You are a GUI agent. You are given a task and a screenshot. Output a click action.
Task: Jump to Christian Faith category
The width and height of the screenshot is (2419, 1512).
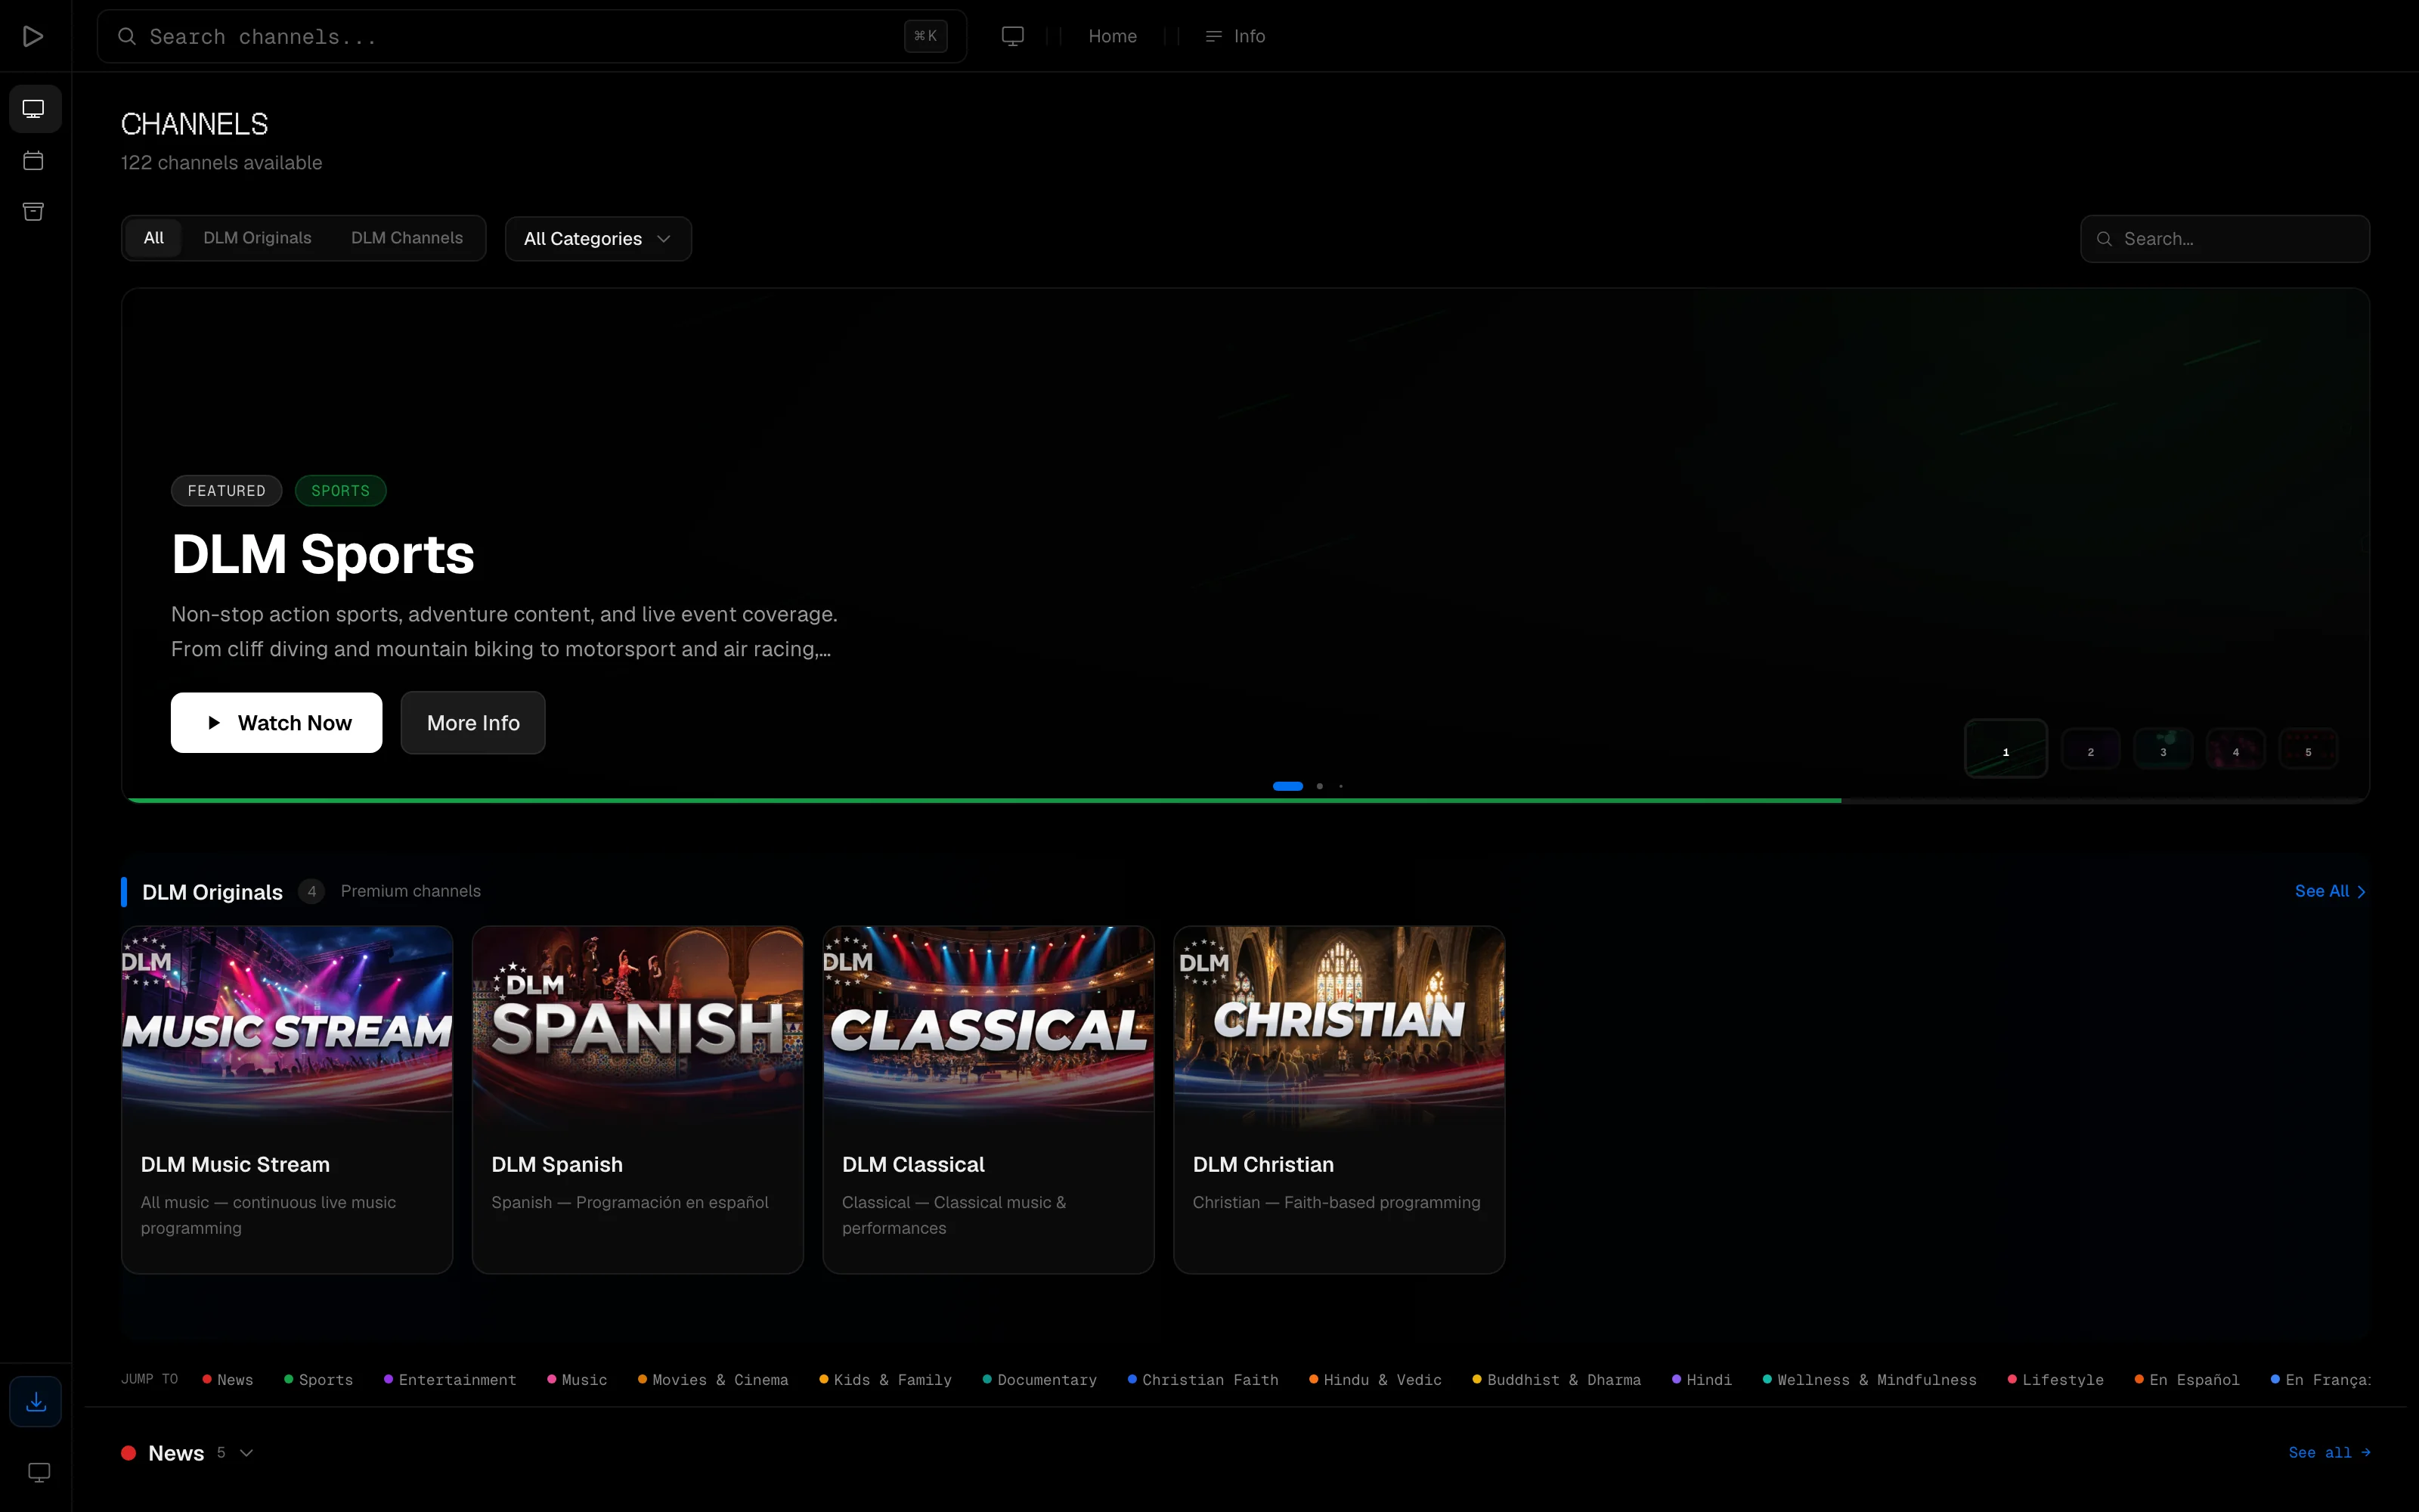tap(1203, 1380)
